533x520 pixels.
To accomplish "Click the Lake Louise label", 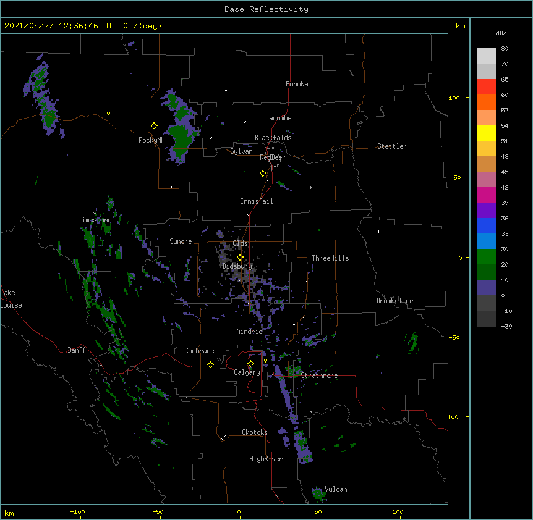I will (x=11, y=299).
